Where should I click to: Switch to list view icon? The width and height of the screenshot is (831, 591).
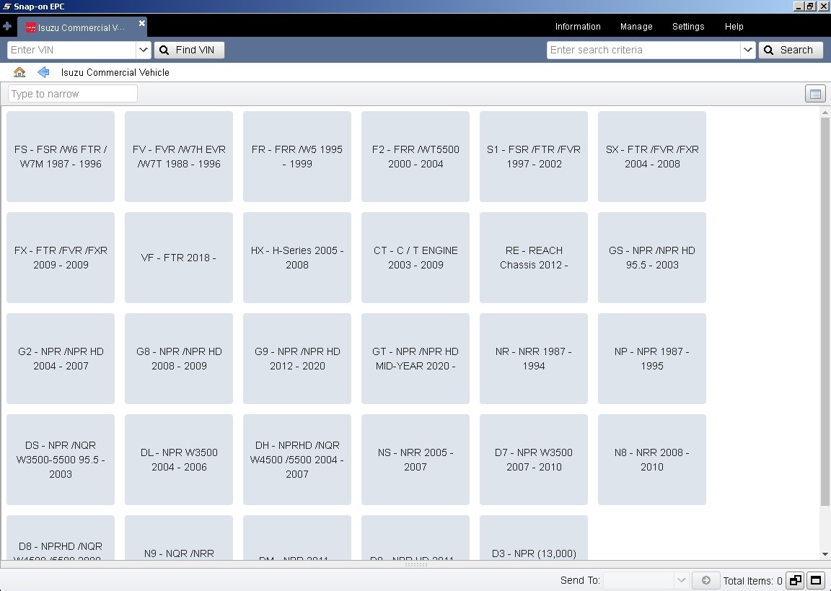815,94
